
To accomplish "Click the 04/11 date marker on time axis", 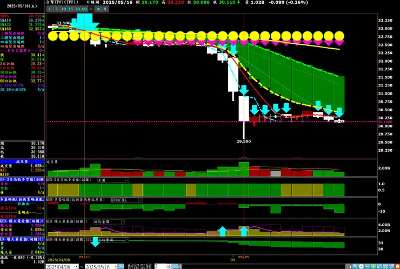I will click(84, 257).
